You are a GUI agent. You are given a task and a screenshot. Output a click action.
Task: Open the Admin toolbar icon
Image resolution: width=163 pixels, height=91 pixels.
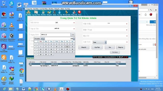[54, 13]
